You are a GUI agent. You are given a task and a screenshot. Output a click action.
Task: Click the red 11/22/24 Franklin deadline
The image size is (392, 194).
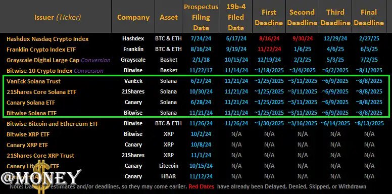coord(269,49)
